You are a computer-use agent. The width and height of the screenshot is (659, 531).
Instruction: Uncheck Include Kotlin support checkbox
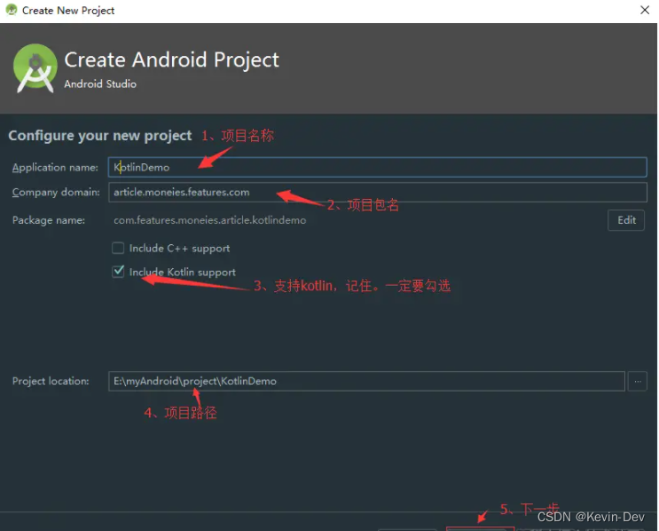point(118,272)
